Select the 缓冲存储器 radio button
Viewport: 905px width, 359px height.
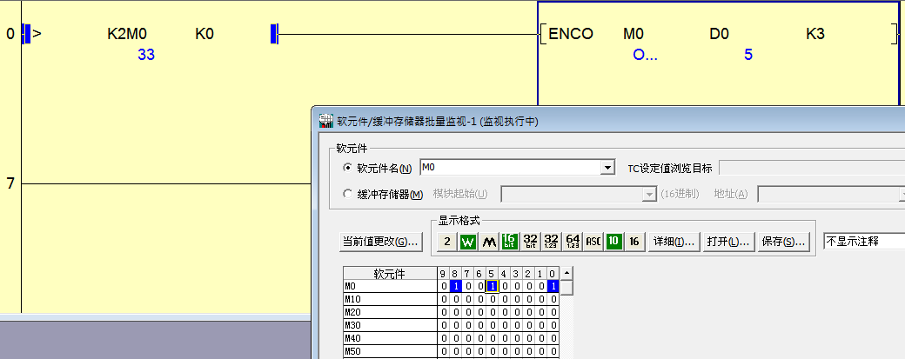(x=349, y=194)
